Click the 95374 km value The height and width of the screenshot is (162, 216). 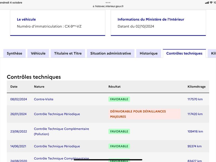(194, 146)
